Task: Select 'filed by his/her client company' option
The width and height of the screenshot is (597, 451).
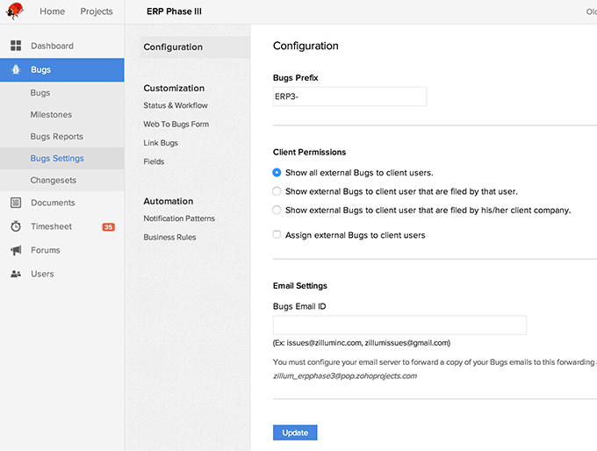Action: pyautogui.click(x=277, y=211)
